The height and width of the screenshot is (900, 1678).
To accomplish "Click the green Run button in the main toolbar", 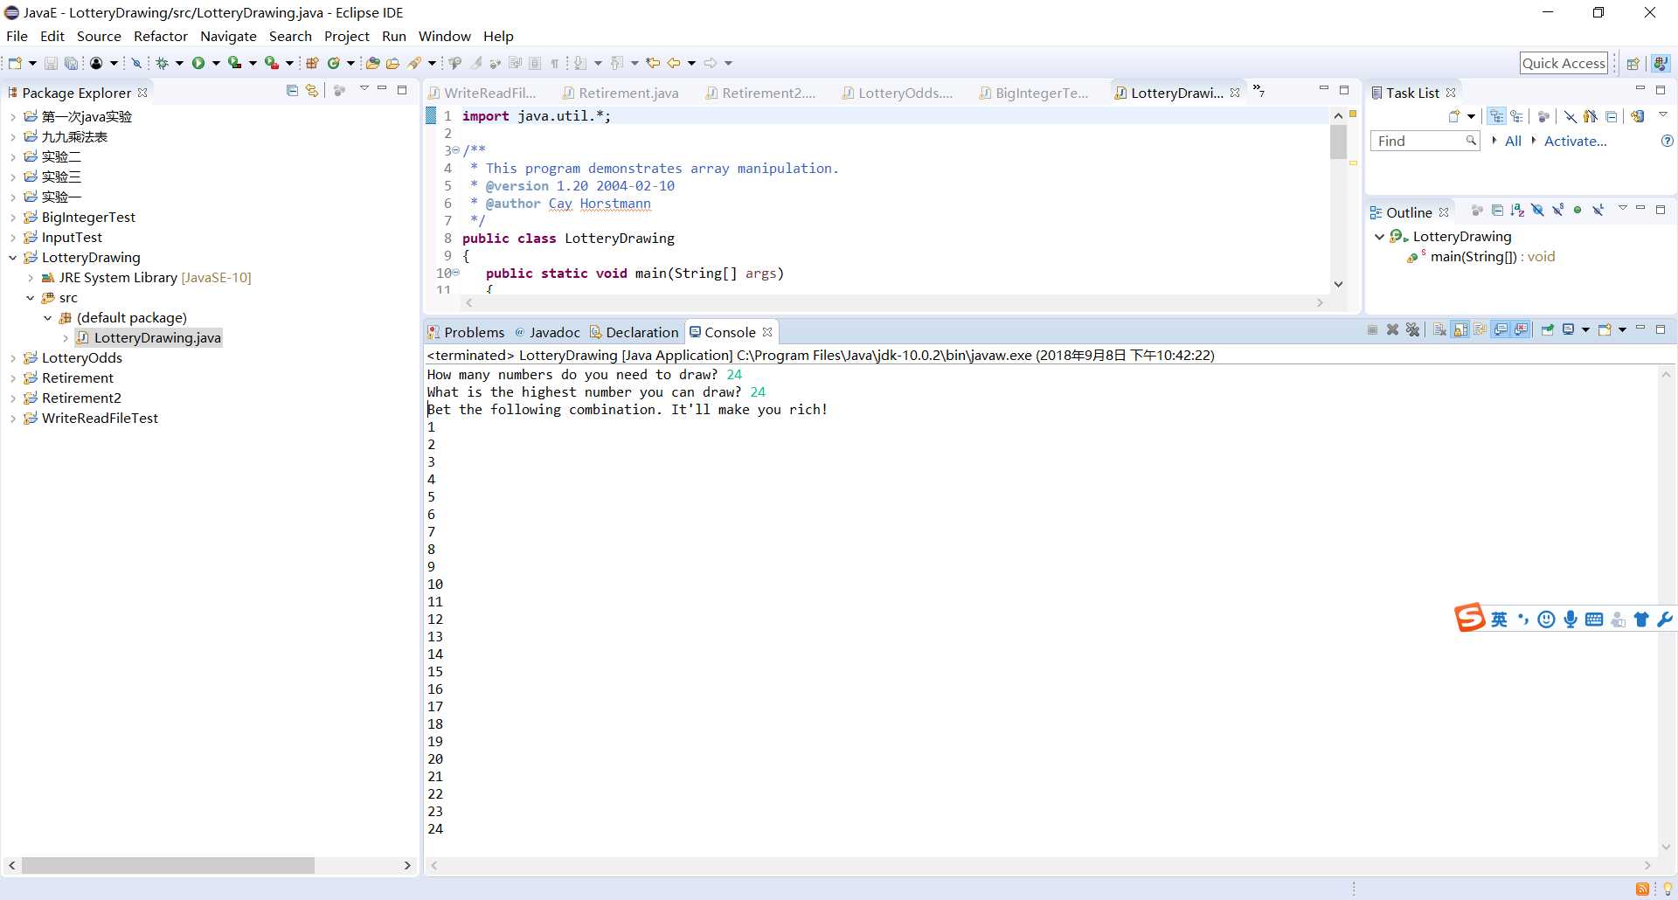I will point(198,63).
